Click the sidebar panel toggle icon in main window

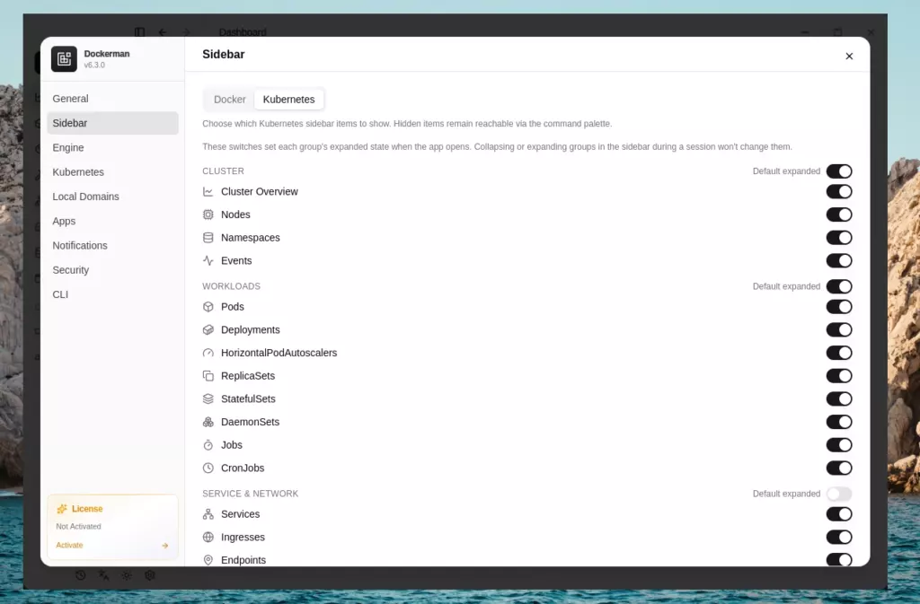coord(139,32)
